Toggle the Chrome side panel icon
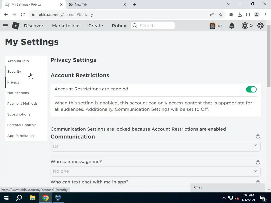Image resolution: width=271 pixels, height=203 pixels. 248,15
